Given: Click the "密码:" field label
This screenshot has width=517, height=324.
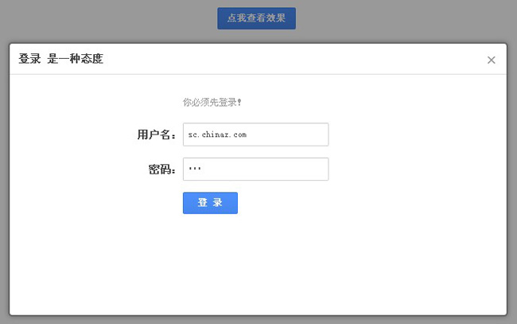Looking at the screenshot, I should click(161, 169).
